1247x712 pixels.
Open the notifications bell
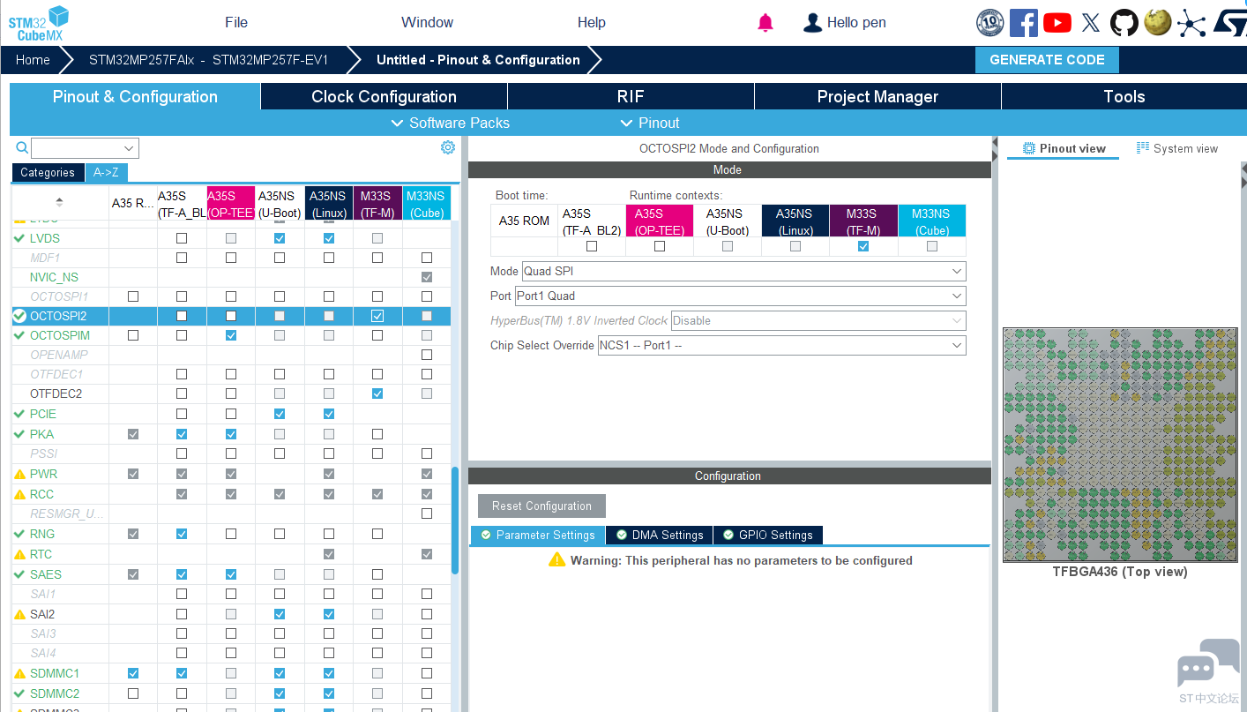coord(765,23)
